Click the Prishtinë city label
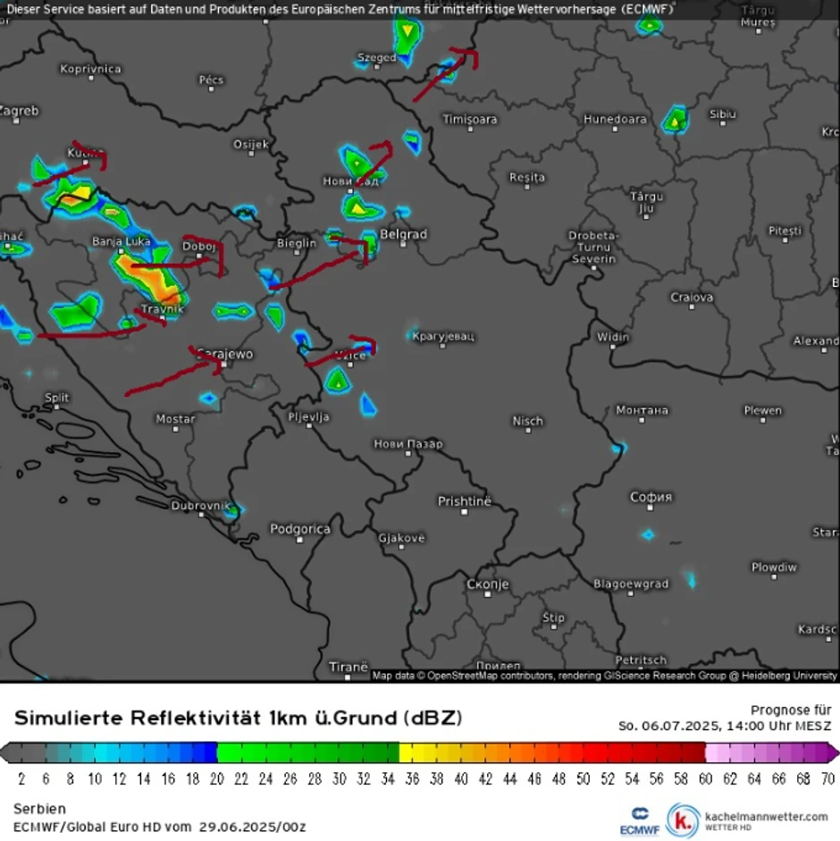This screenshot has height=841, width=840. click(x=464, y=501)
